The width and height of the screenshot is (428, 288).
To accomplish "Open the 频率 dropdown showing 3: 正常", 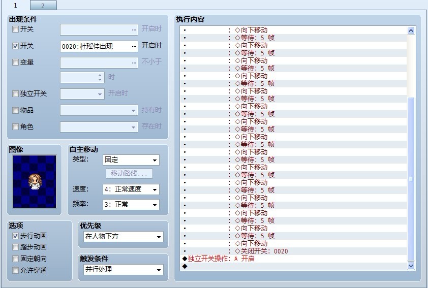I will click(x=131, y=205).
